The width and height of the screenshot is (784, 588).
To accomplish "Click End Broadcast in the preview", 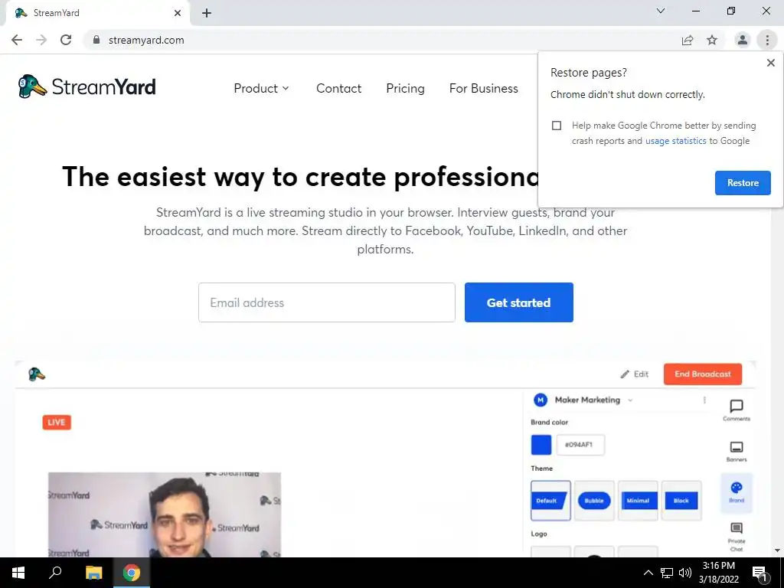I will pyautogui.click(x=703, y=374).
